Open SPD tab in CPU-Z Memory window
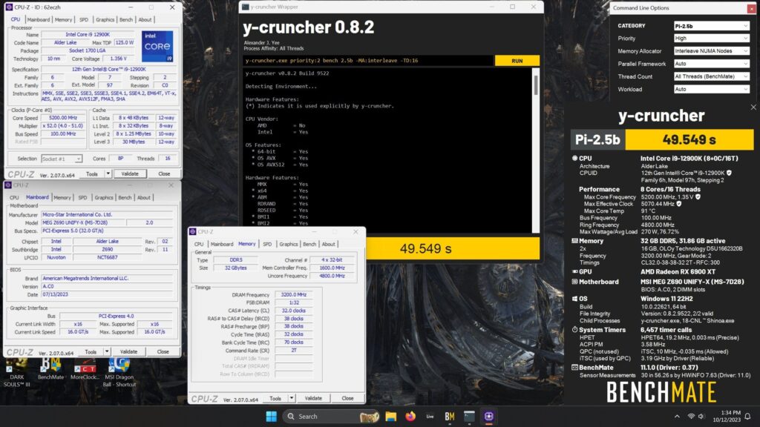Viewport: 760px width, 427px height. click(x=267, y=245)
